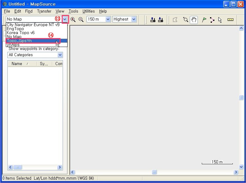The height and width of the screenshot is (183, 246).
Task: Sort waypoints by Name column header
Action: [x=22, y=64]
